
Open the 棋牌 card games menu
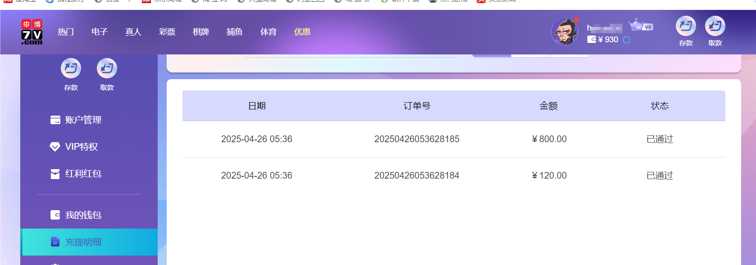click(201, 32)
